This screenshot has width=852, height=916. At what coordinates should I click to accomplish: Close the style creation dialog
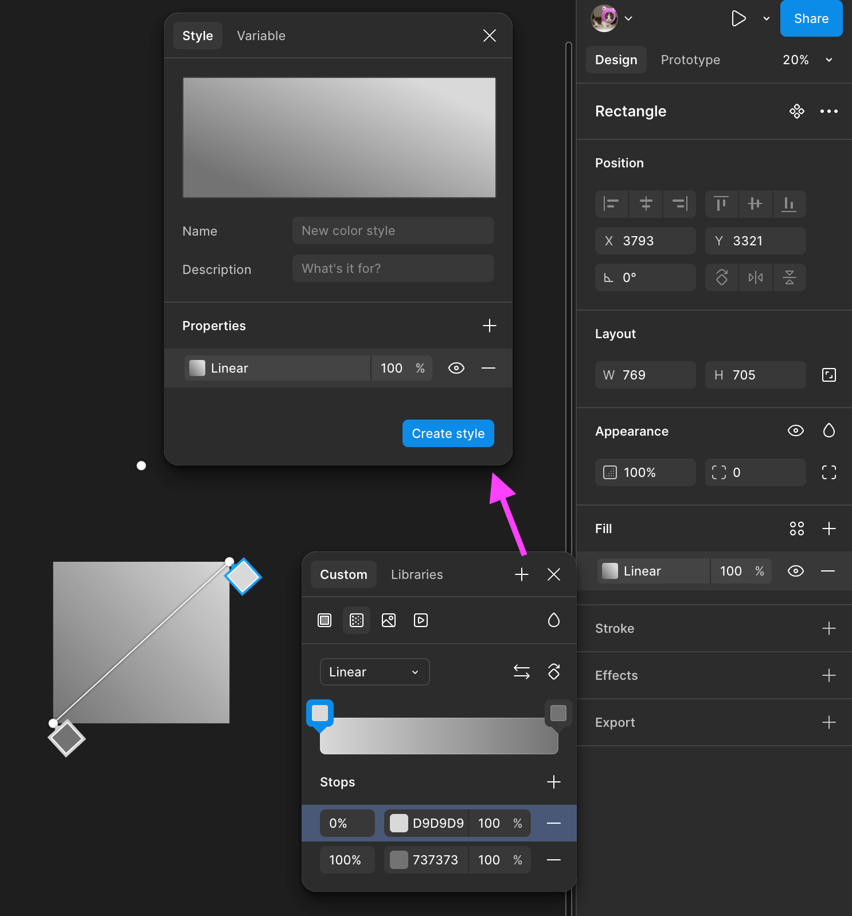click(490, 36)
